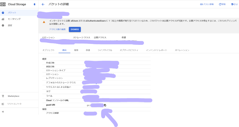The width and height of the screenshot is (239, 127).
Task: Go back using the left arrow
Action: (43, 4)
